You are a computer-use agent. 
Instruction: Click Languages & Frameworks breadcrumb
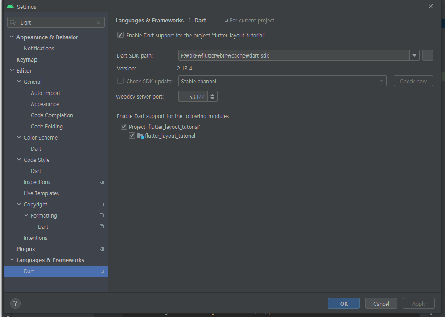tap(150, 20)
